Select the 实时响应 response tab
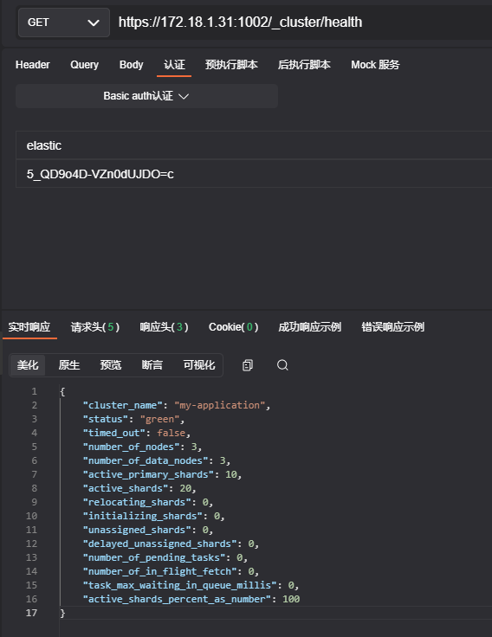Image resolution: width=492 pixels, height=637 pixels. point(29,327)
